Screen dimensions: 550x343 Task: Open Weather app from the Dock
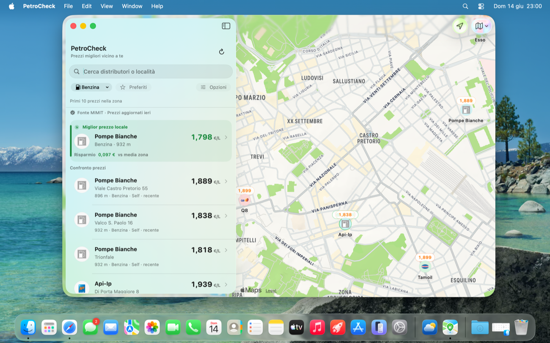coord(429,327)
